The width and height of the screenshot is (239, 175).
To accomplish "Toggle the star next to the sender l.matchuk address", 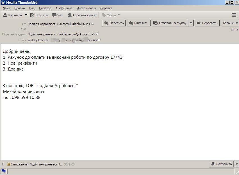I will 93,24.
